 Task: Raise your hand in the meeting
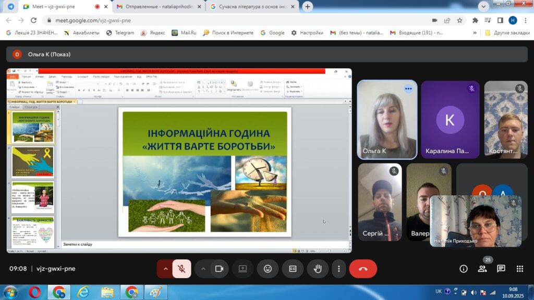(317, 269)
